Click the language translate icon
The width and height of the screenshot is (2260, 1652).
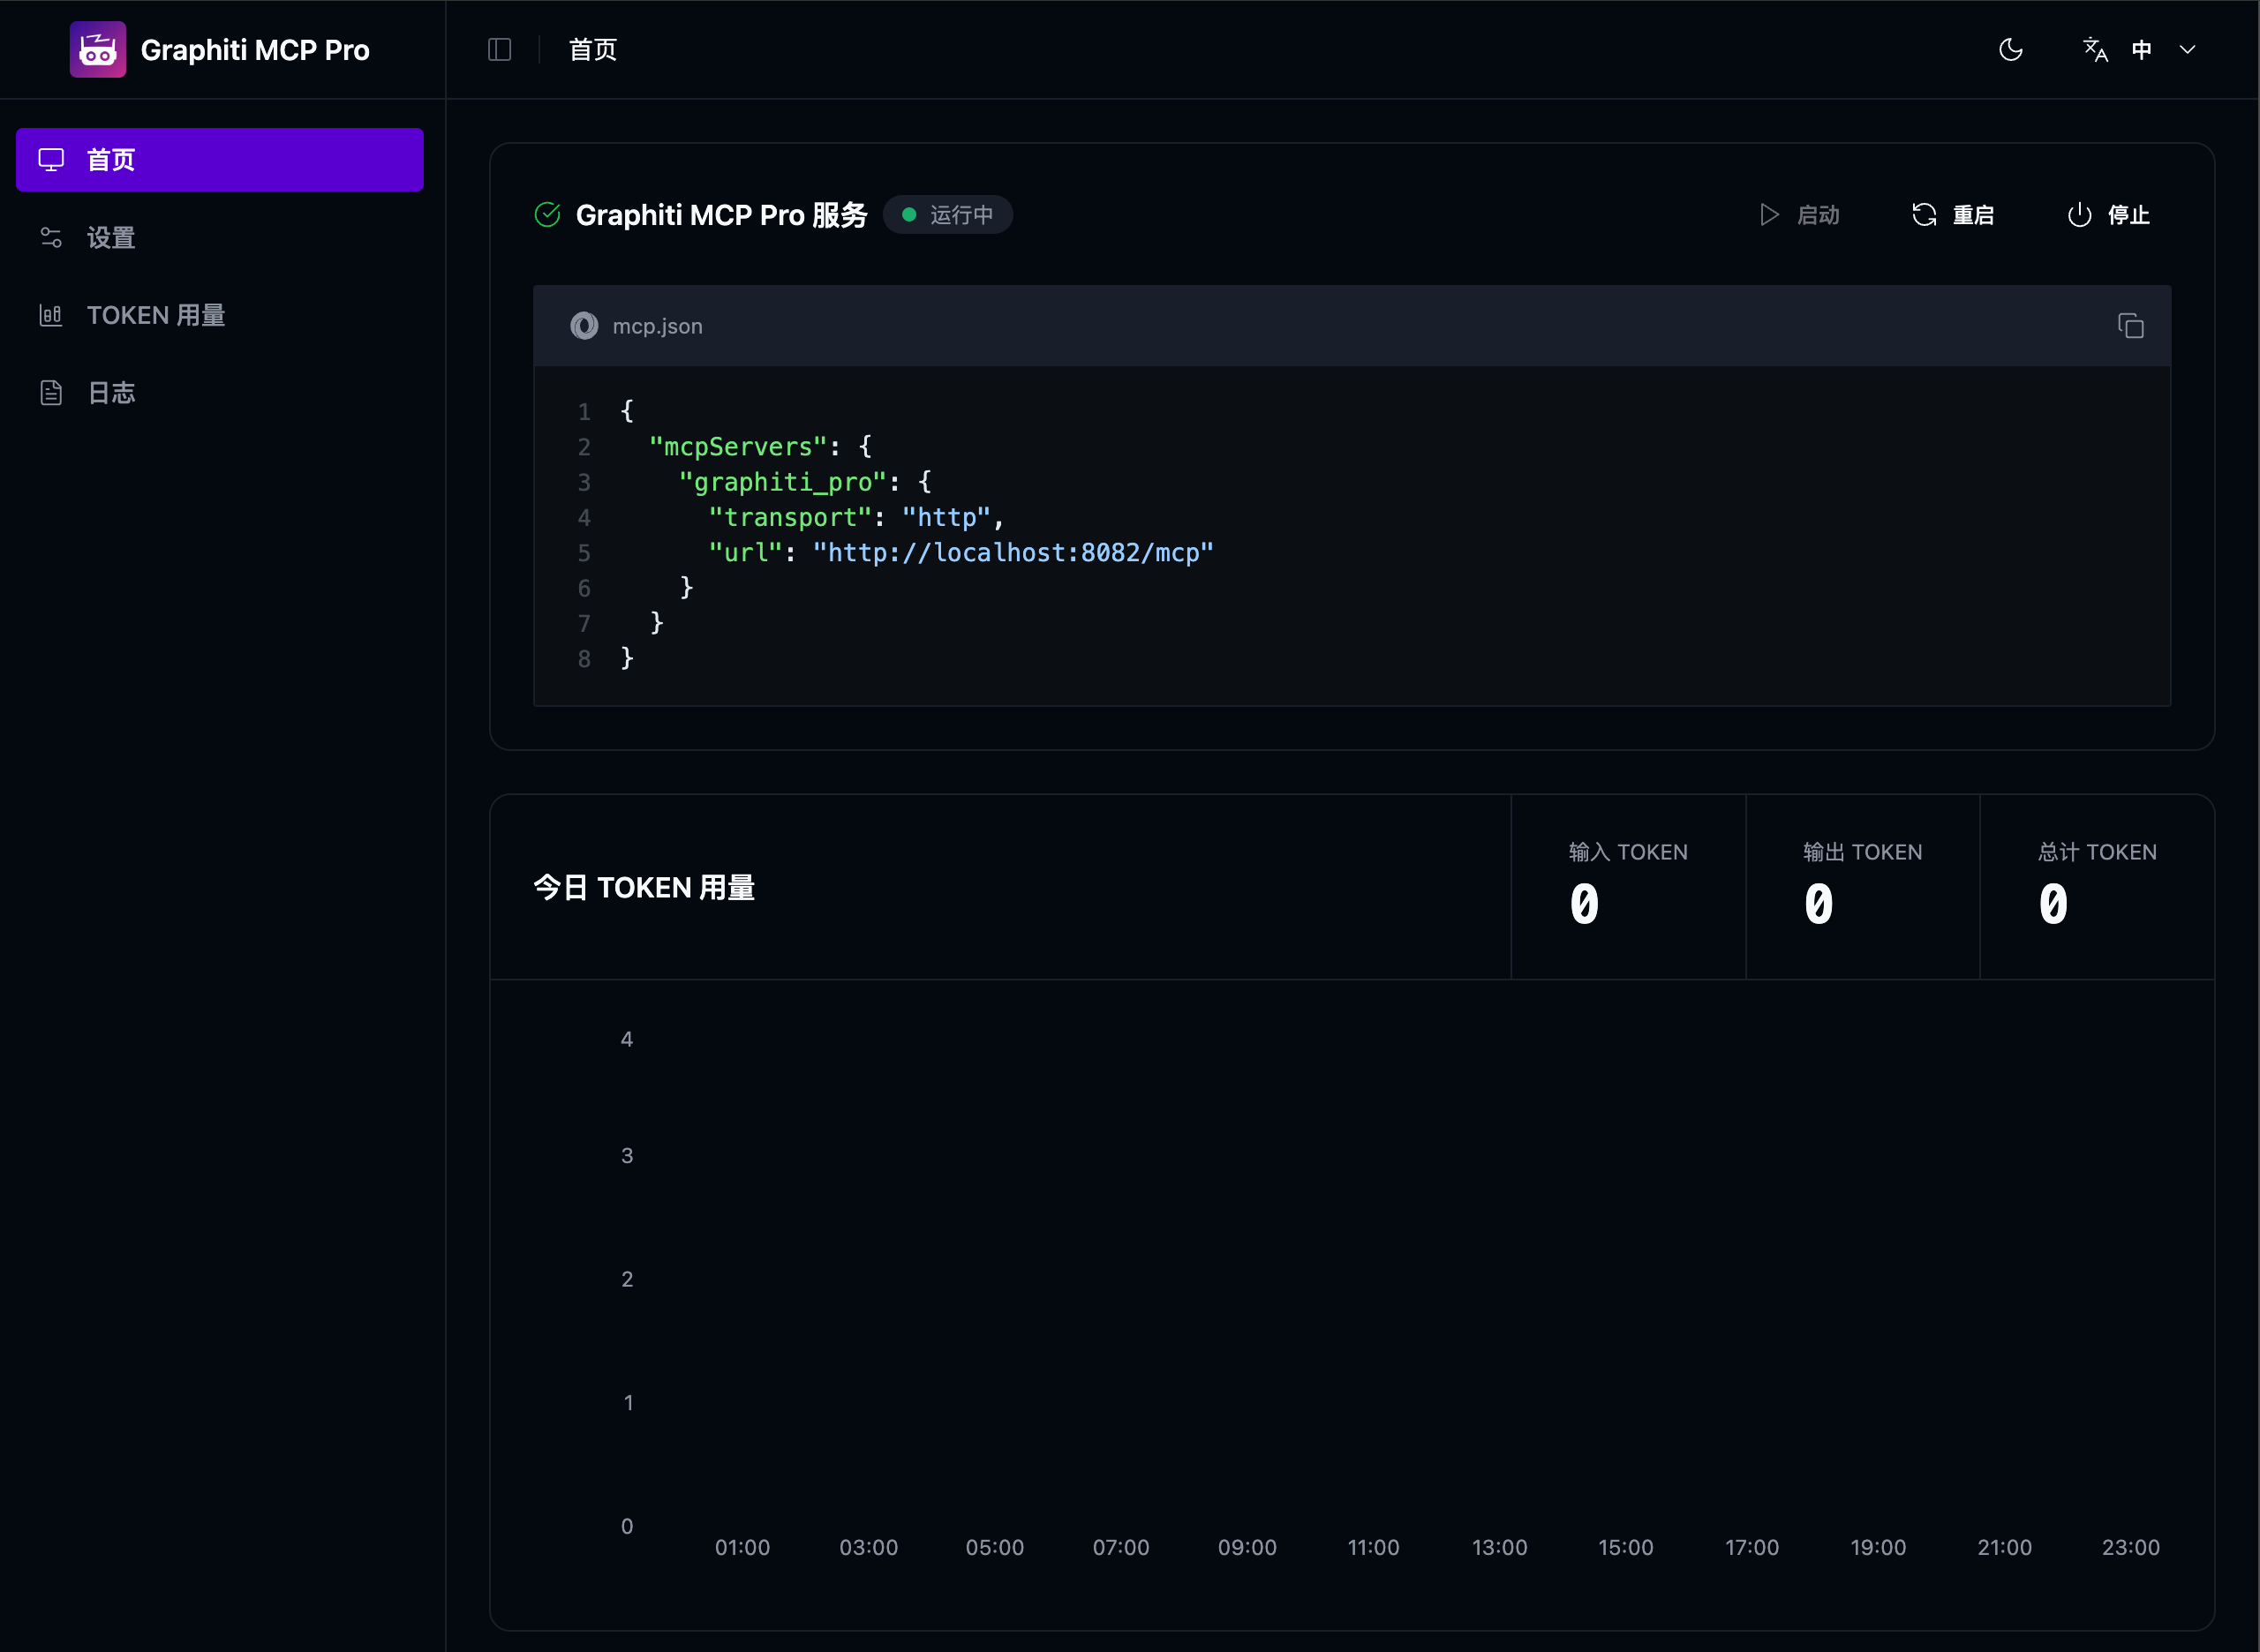point(2095,49)
